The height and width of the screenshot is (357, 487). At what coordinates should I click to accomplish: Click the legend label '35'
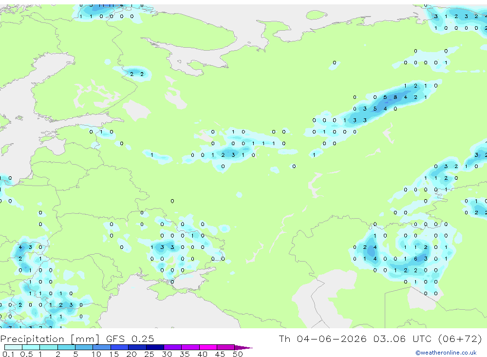pos(185,354)
